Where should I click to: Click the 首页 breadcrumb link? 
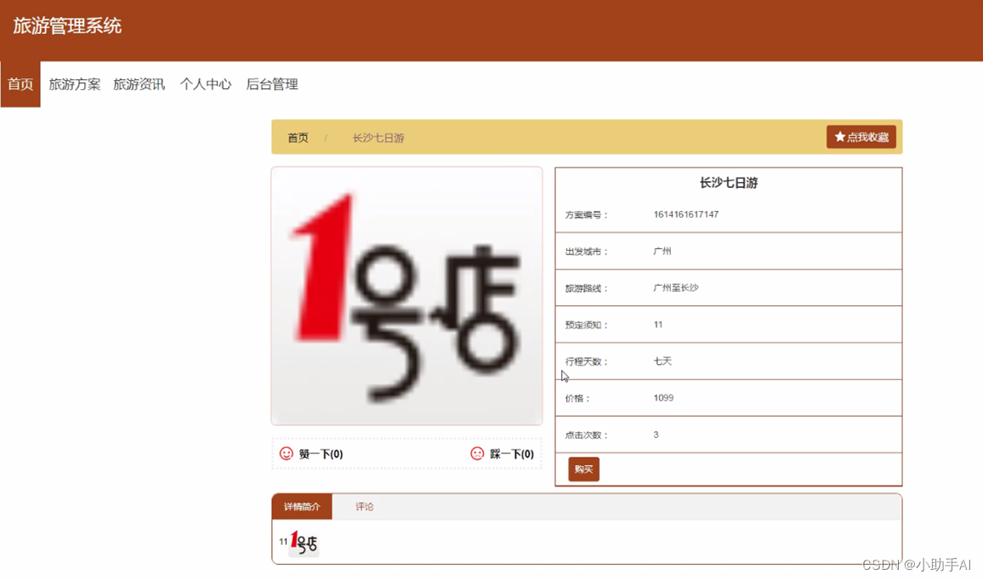(x=298, y=137)
